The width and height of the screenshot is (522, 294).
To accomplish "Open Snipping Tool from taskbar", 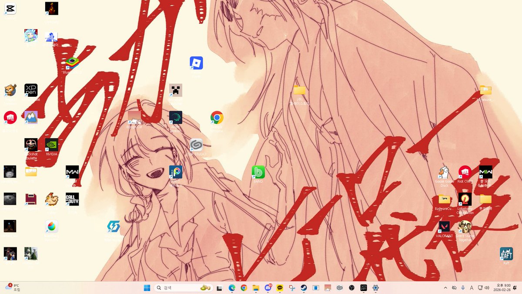I will 292,287.
